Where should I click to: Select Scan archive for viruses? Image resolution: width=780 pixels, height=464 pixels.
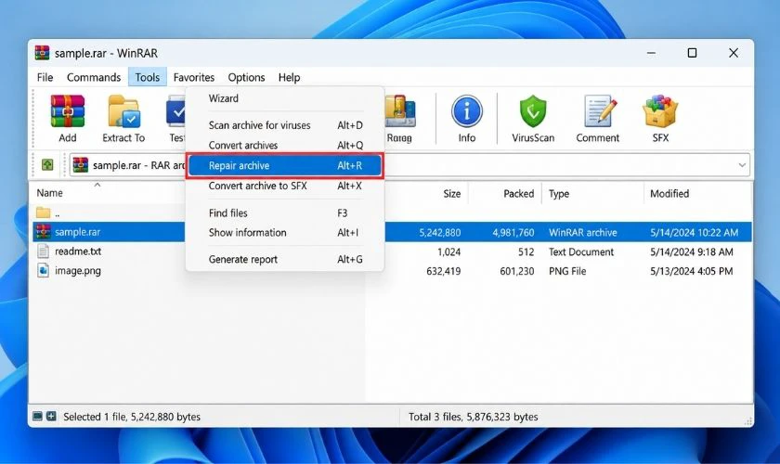pos(284,125)
